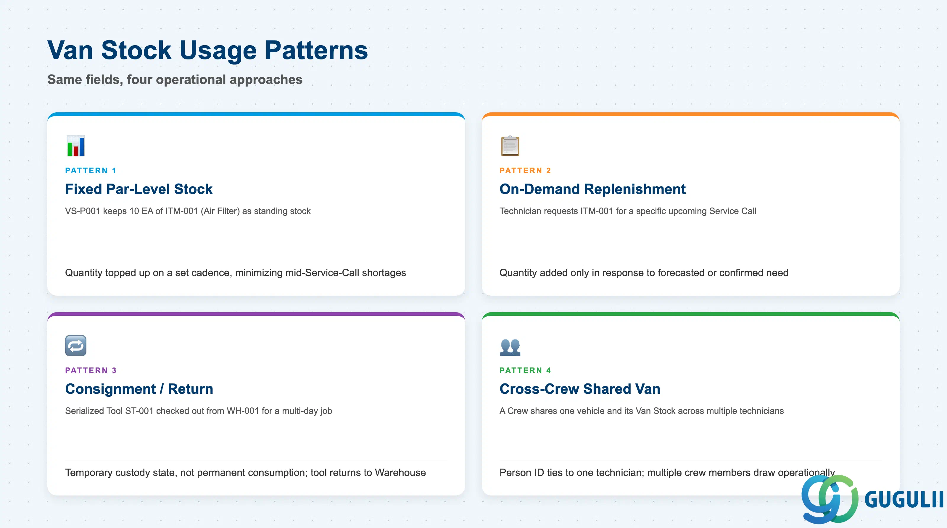Click the PATTERN 3 purple label
Viewport: 947px width, 528px height.
[x=91, y=370]
